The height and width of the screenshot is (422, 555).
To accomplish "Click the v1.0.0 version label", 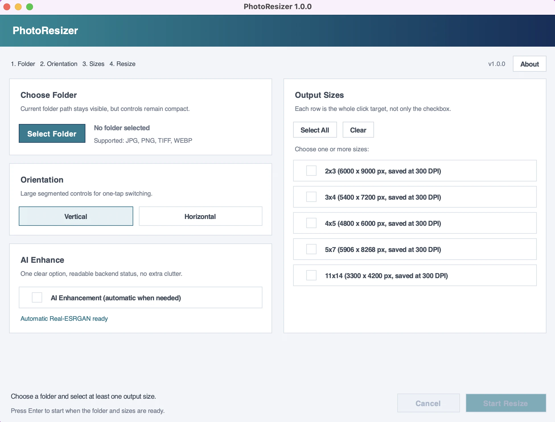I will click(x=497, y=64).
